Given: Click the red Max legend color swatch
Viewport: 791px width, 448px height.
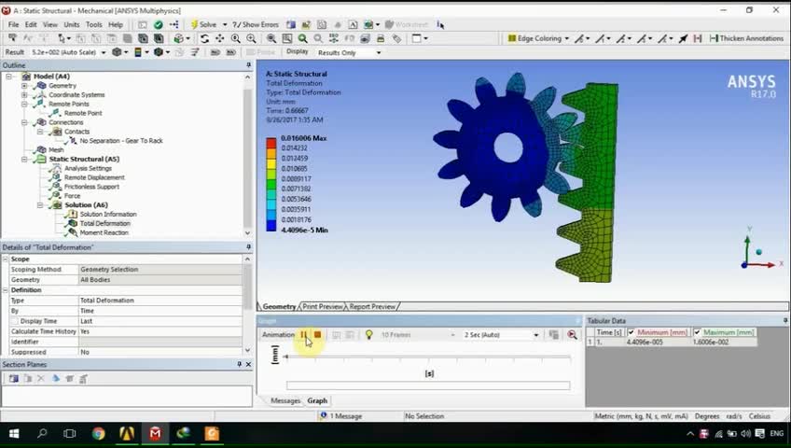Looking at the screenshot, I should (271, 143).
